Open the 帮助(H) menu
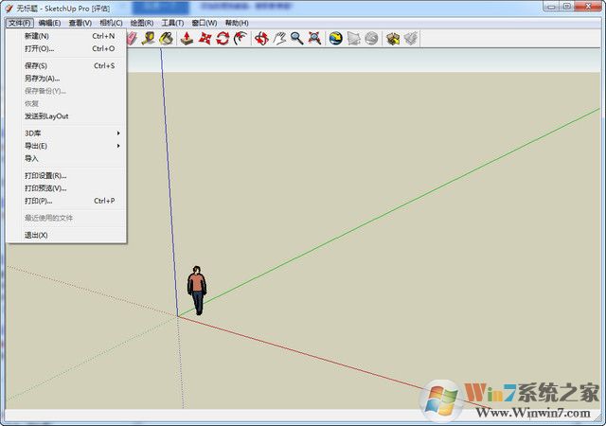Viewport: 606px width, 426px height. click(x=237, y=23)
